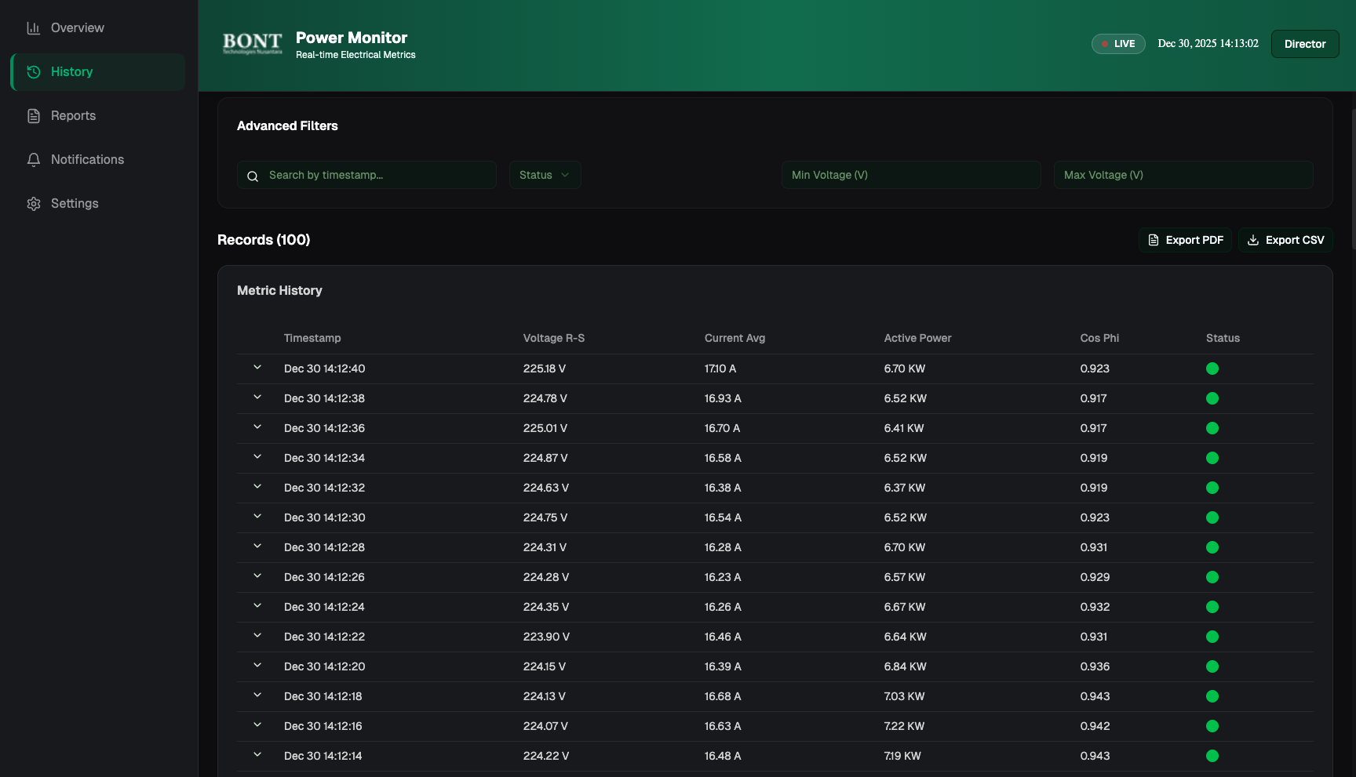1356x777 pixels.
Task: Expand the Dec 30 14:12:38 record row
Action: tap(257, 398)
